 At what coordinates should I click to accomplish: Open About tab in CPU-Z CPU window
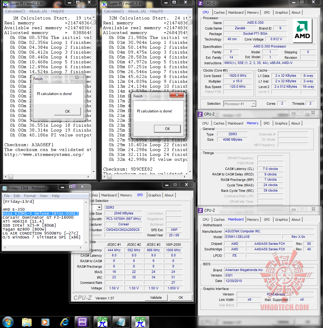(x=296, y=12)
